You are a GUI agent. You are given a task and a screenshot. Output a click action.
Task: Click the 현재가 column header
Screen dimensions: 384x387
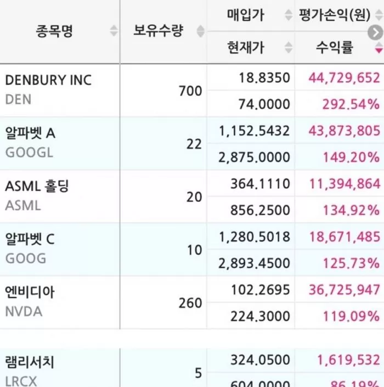[246, 48]
